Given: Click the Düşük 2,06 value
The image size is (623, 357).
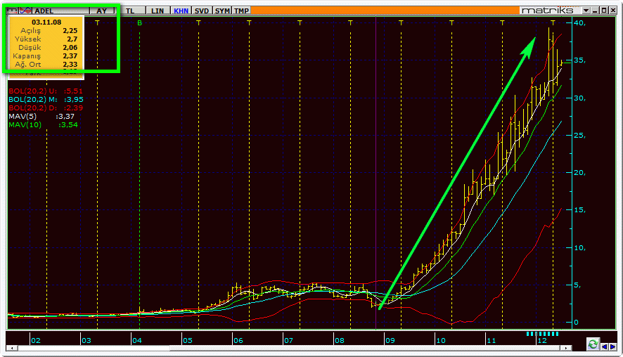Looking at the screenshot, I should pyautogui.click(x=70, y=47).
